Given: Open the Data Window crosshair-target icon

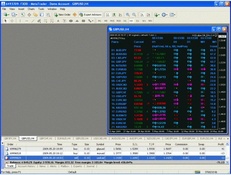Looking at the screenshot, I should (29, 15).
